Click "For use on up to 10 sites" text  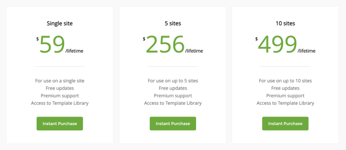click(285, 81)
